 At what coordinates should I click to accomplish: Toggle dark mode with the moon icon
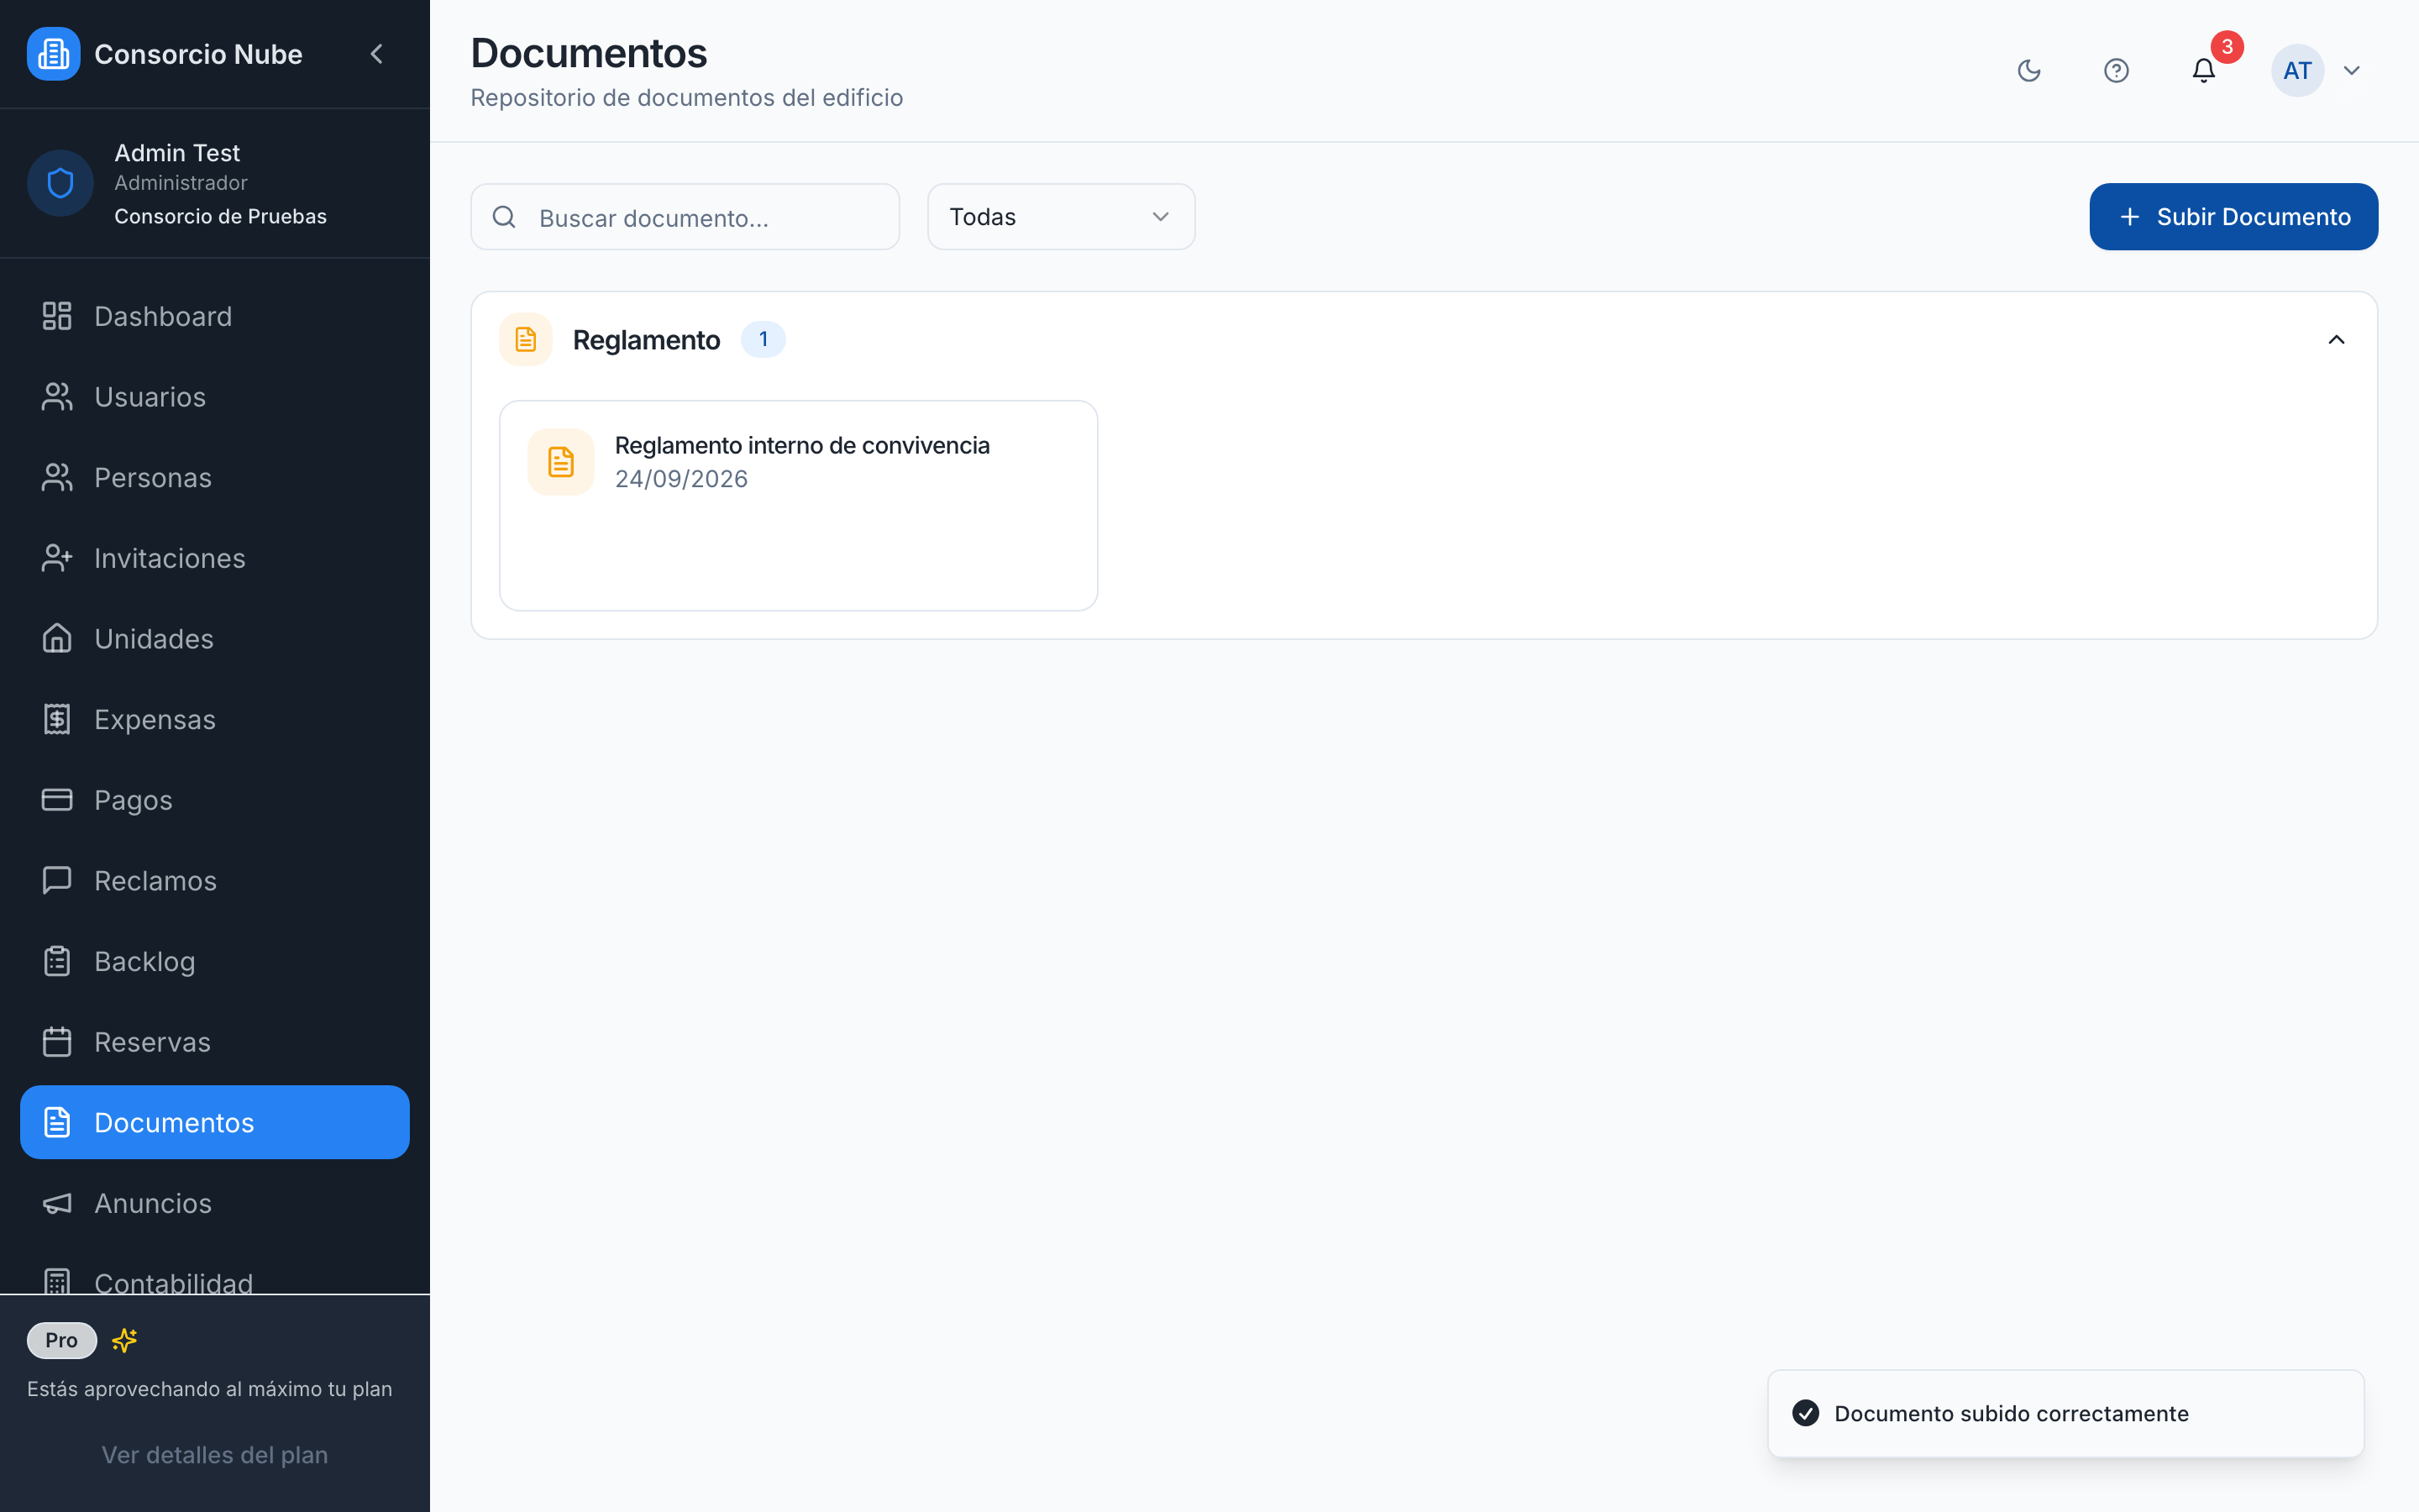(2028, 70)
